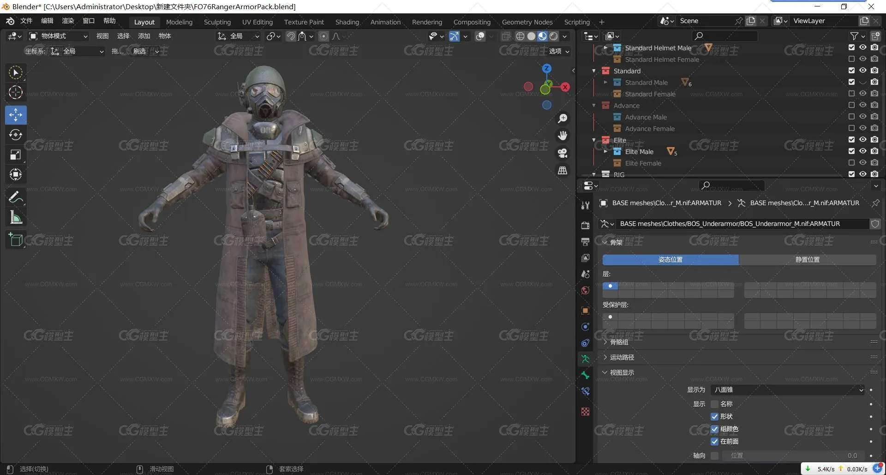Screen dimensions: 886x475
Task: Open the 显示为 八面锥 dropdown
Action: pyautogui.click(x=788, y=390)
